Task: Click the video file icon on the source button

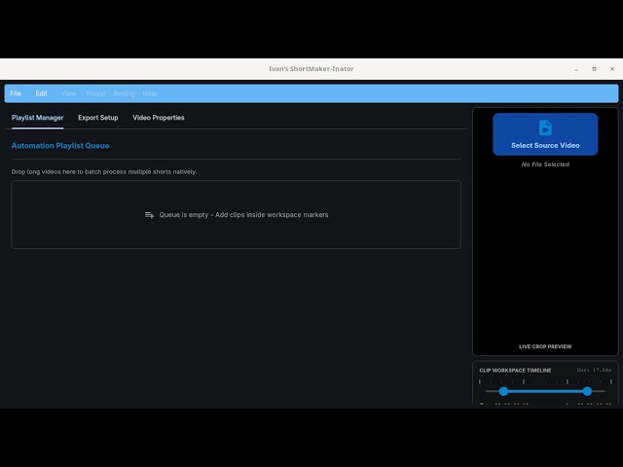Action: point(545,127)
